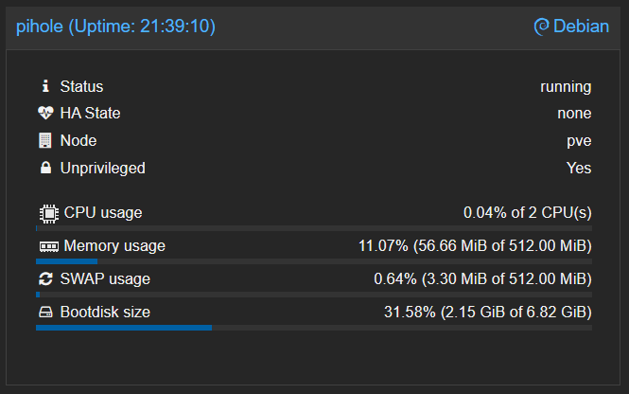The height and width of the screenshot is (394, 629).
Task: Click the Unprivileged lock icon
Action: (44, 169)
